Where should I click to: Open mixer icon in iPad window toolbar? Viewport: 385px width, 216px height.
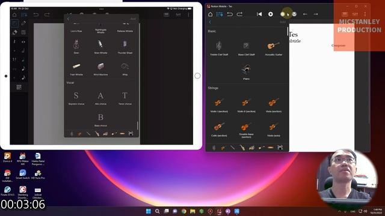pyautogui.click(x=178, y=15)
